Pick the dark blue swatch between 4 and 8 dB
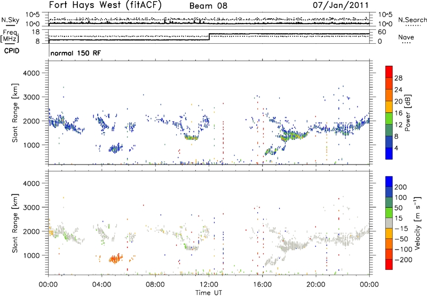 [389, 142]
